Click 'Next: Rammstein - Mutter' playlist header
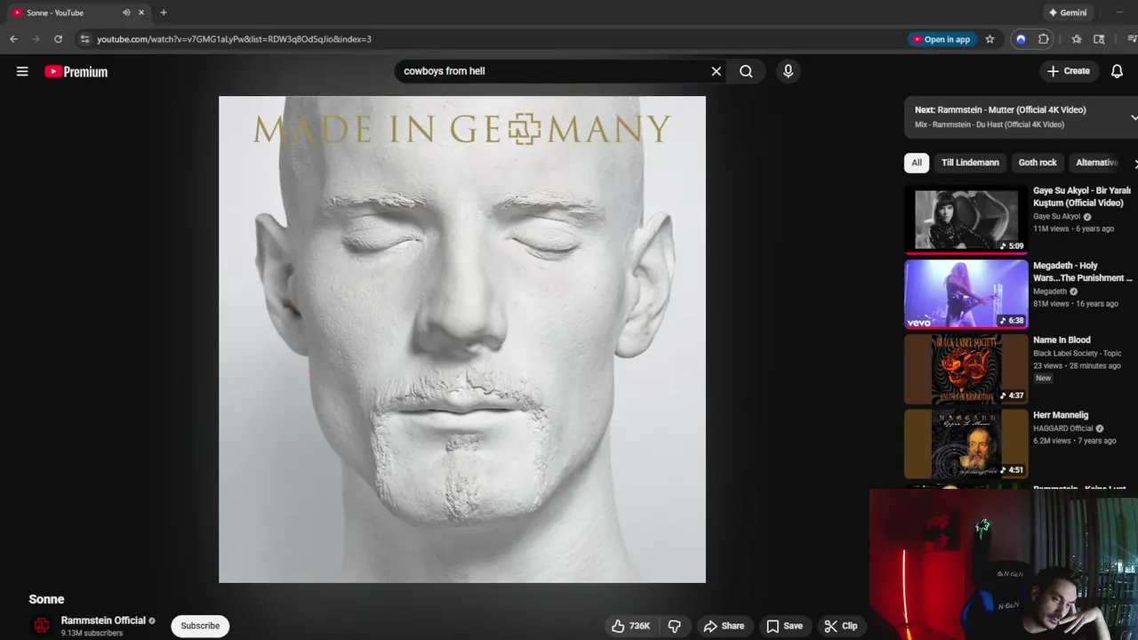The image size is (1138, 640). 1000,110
